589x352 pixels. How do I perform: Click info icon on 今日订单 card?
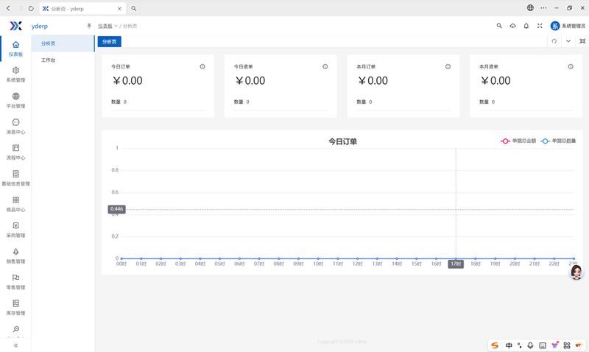point(202,67)
